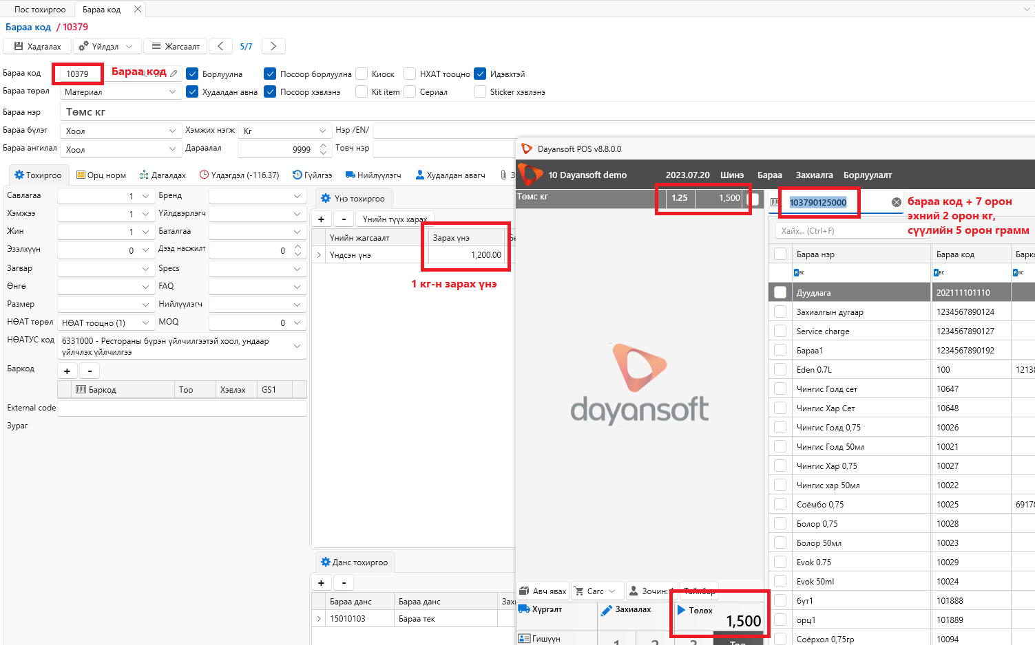The width and height of the screenshot is (1035, 645).
Task: Open the Хэмжих нэгж Кг dropdown
Action: 285,131
